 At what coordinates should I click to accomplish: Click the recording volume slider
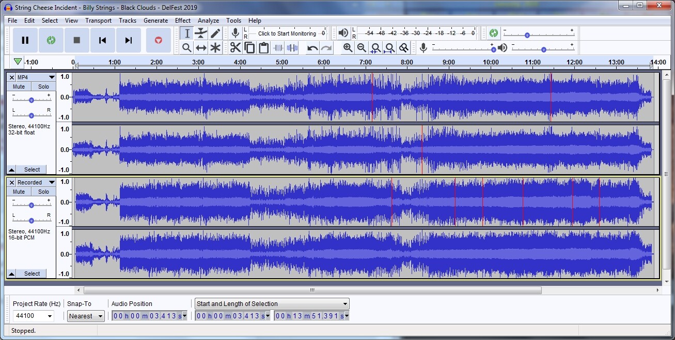(x=463, y=49)
